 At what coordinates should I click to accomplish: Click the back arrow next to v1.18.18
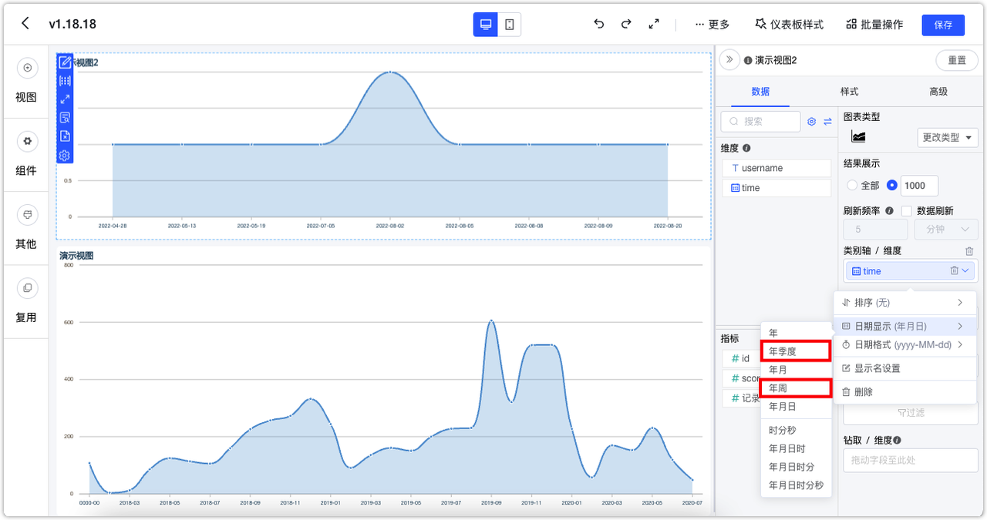pyautogui.click(x=25, y=24)
